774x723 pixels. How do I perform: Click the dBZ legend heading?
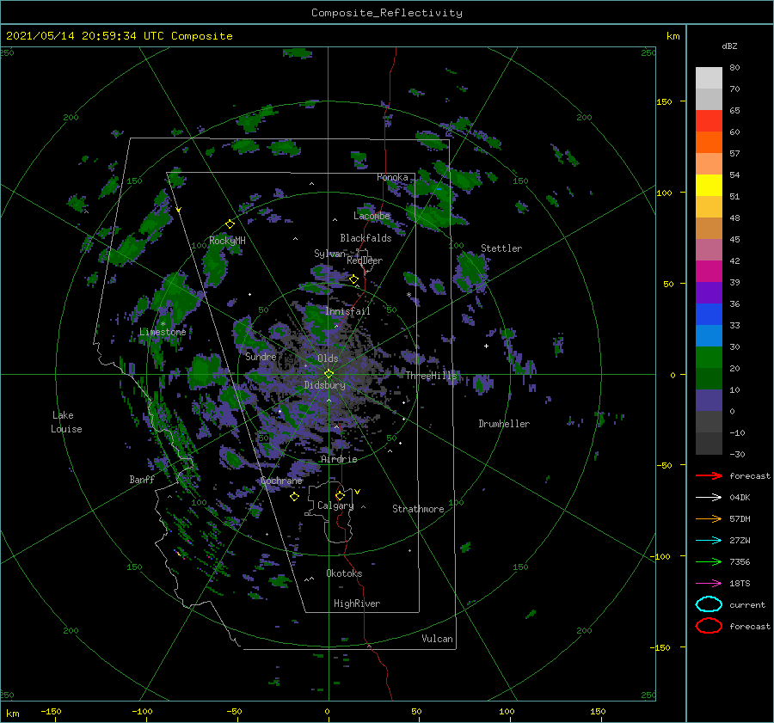point(729,46)
